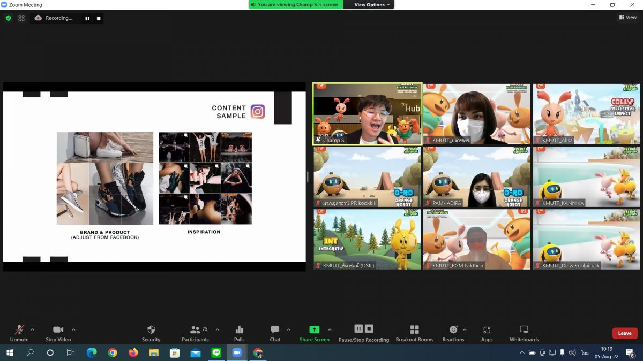Viewport: 643px width, 361px height.
Task: Open the volume control in system tray
Action: [572, 353]
